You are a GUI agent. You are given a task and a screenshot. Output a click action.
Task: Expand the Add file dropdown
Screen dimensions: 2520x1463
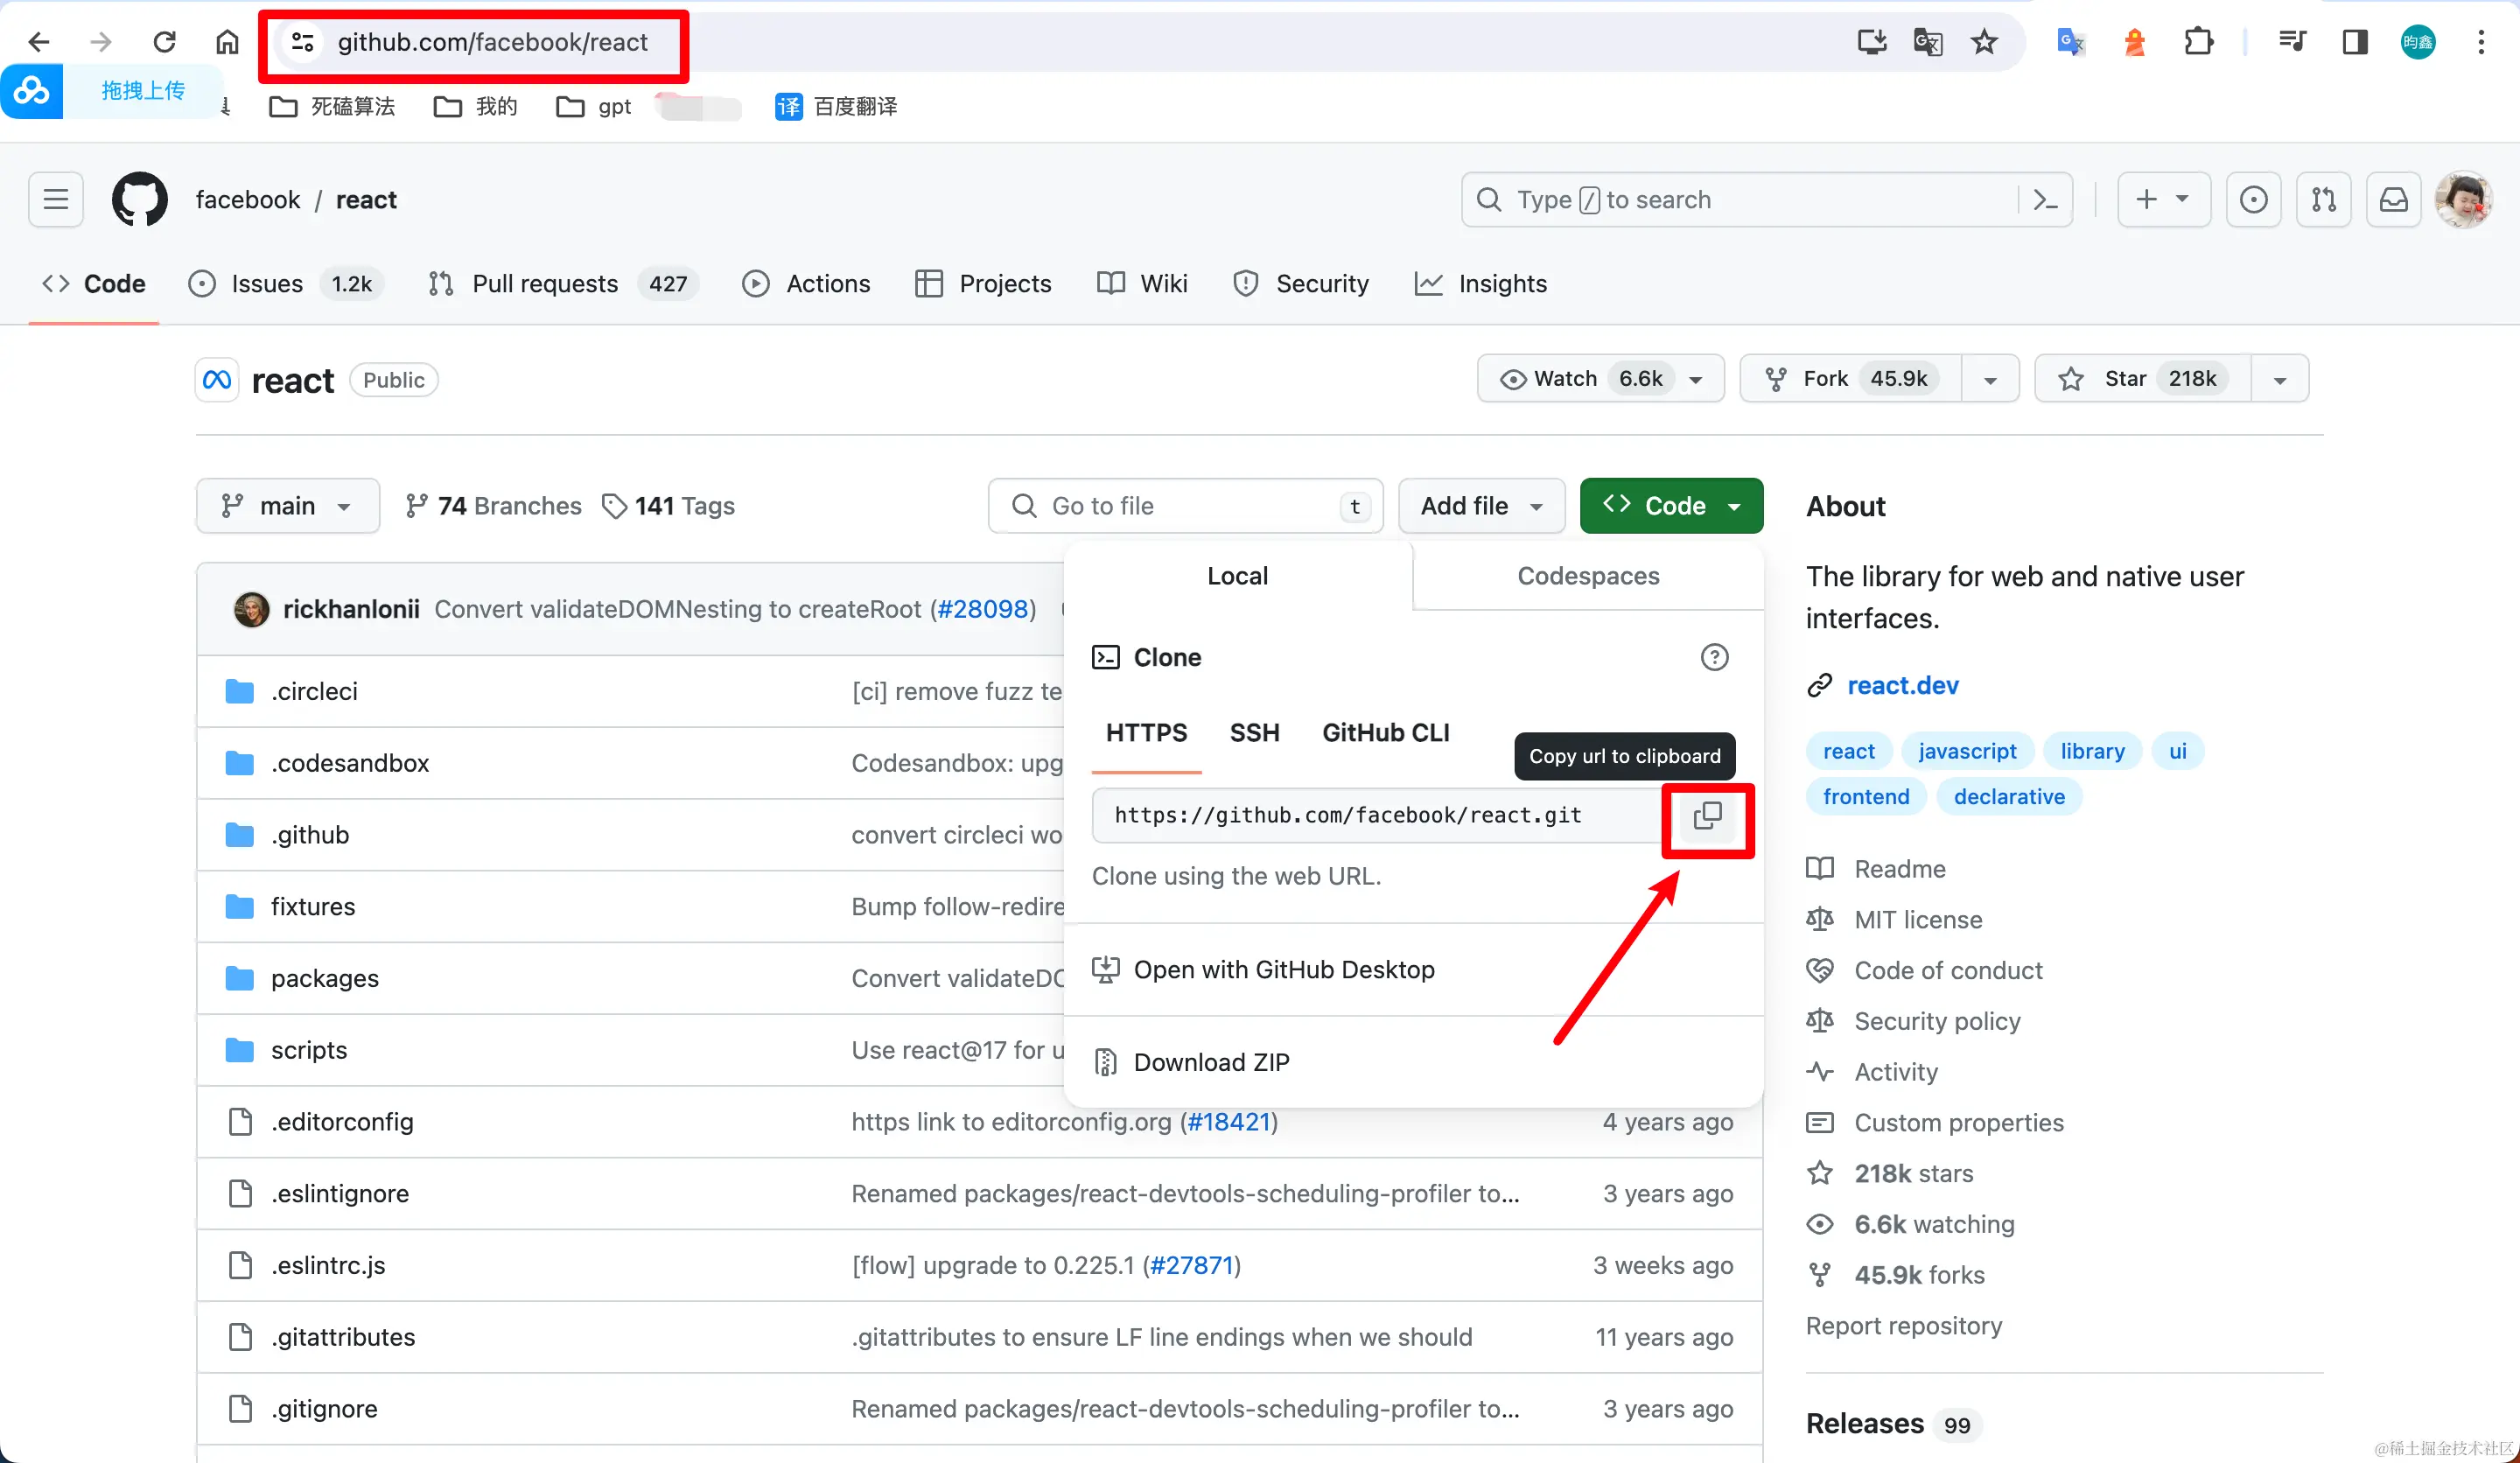coord(1481,506)
